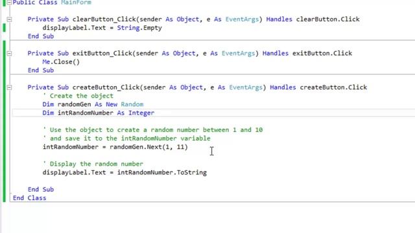The width and height of the screenshot is (415, 233).
Task: Click Handles createButton.Click clause
Action: tap(318, 87)
